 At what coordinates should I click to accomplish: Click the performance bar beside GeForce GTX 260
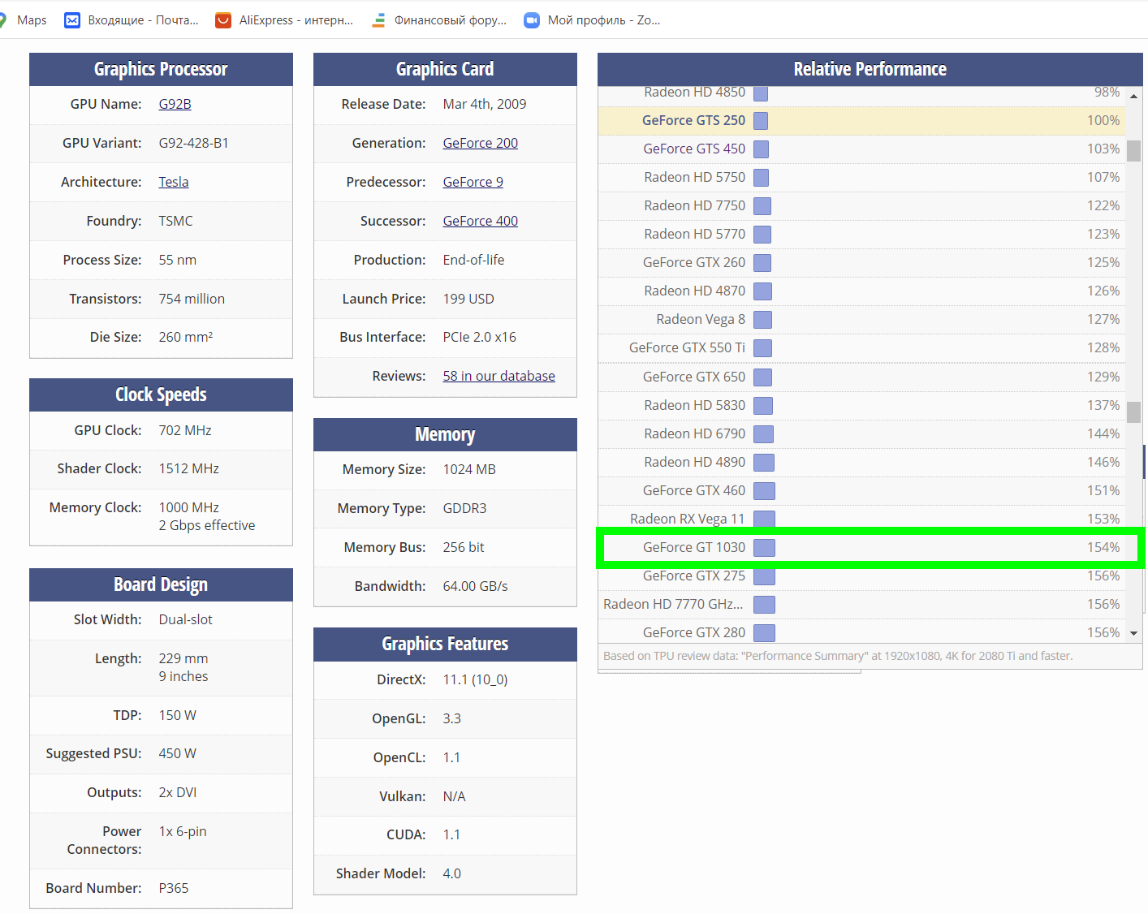[x=762, y=263]
